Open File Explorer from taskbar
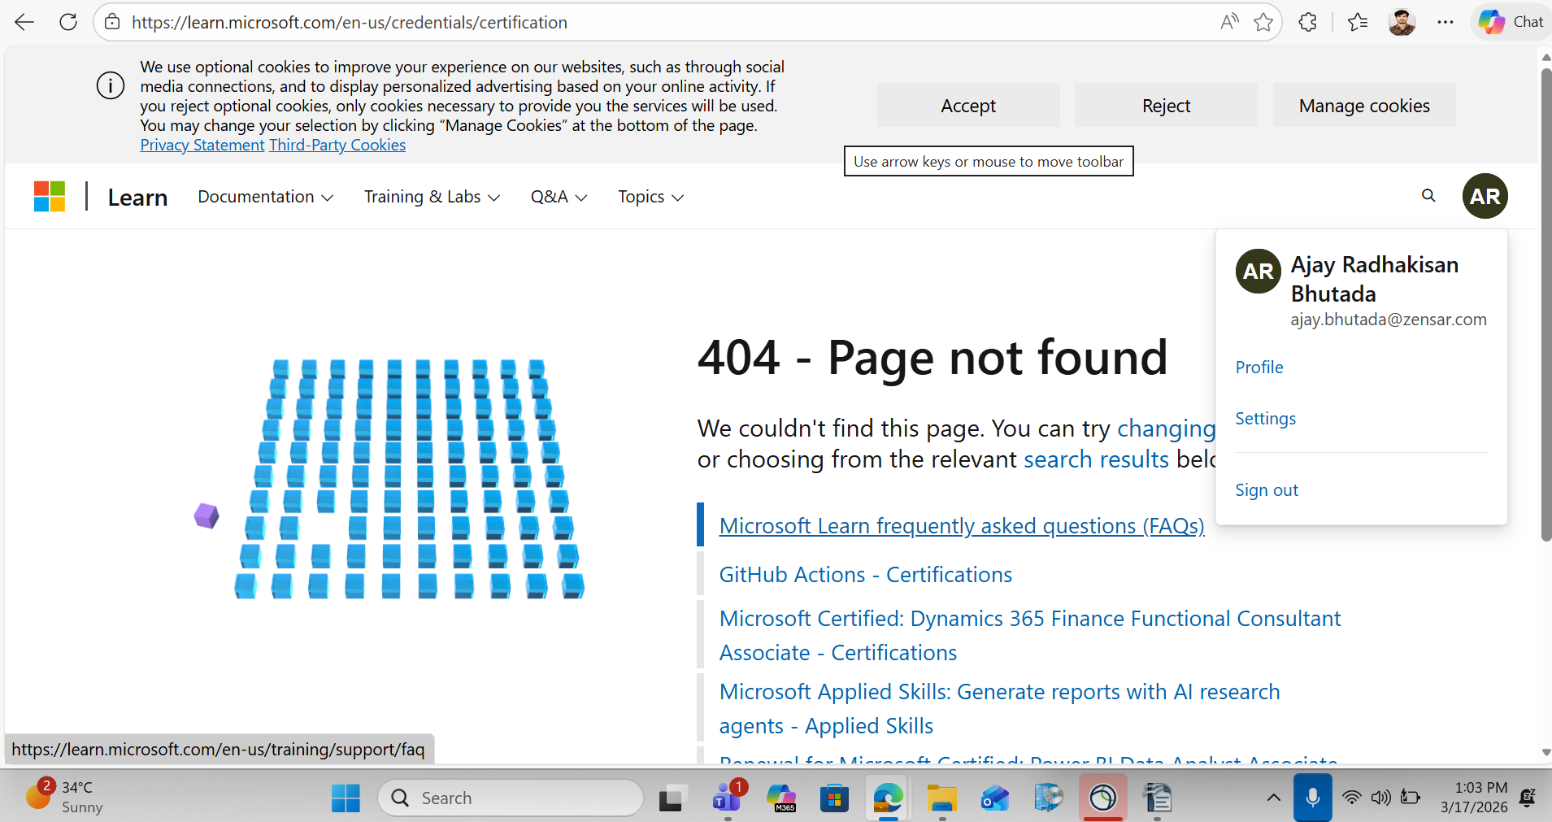Viewport: 1552px width, 822px height. coord(941,798)
